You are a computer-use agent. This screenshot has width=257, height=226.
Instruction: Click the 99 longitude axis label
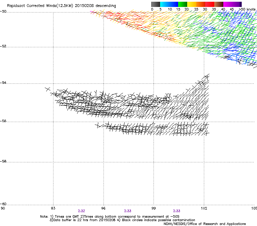click(x=154, y=208)
